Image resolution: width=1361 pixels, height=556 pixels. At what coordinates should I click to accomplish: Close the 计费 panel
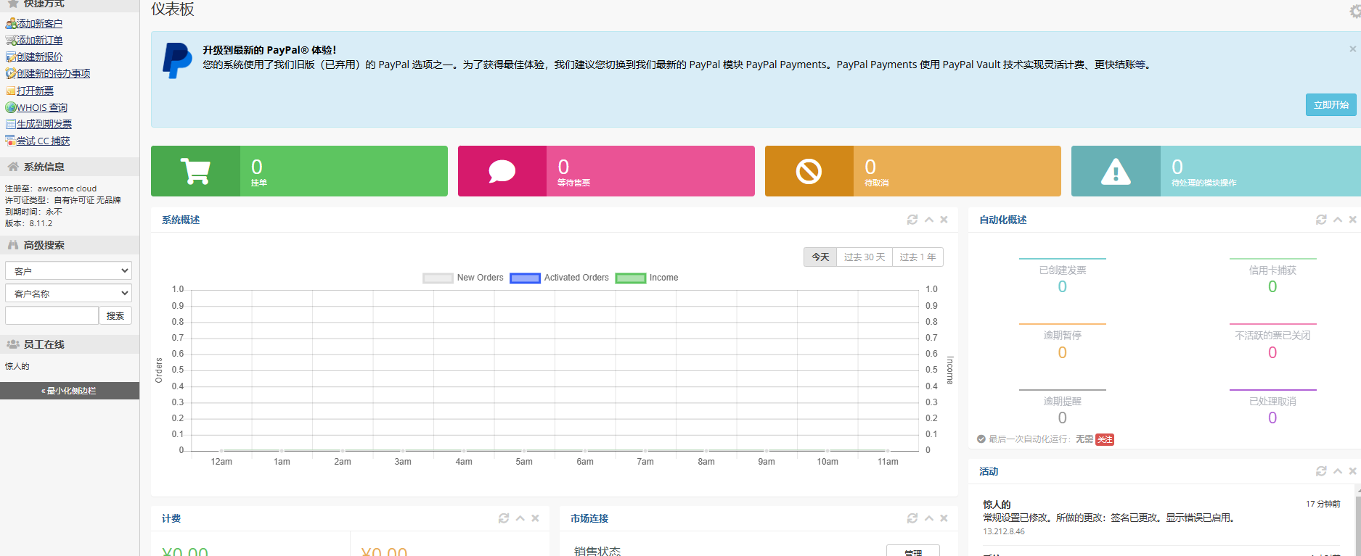pyautogui.click(x=535, y=518)
